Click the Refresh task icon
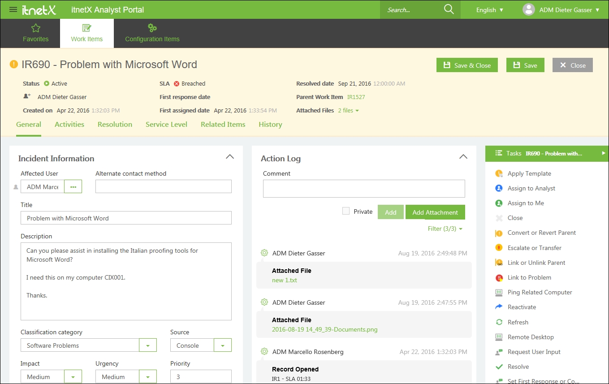The image size is (609, 384). [499, 322]
